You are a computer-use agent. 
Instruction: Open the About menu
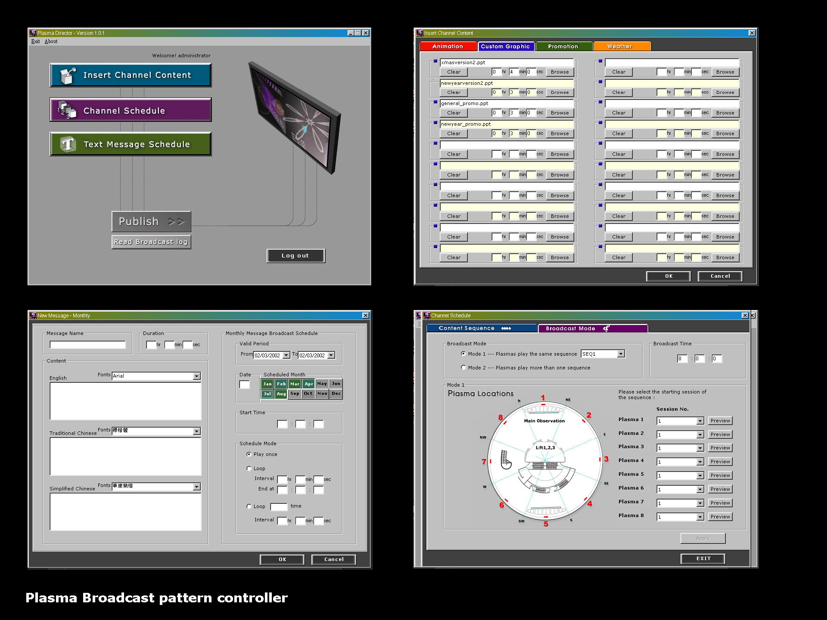point(51,41)
